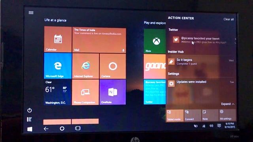Click the 'Play and explore' group header
Screen dimensions: 253x142
(x=155, y=23)
